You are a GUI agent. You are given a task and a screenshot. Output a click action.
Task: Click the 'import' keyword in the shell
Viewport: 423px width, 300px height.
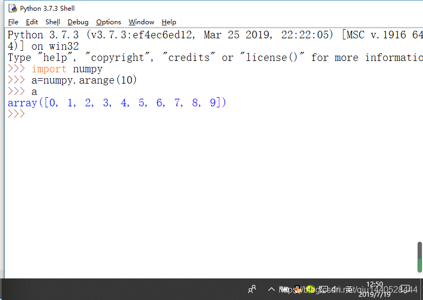(x=49, y=69)
